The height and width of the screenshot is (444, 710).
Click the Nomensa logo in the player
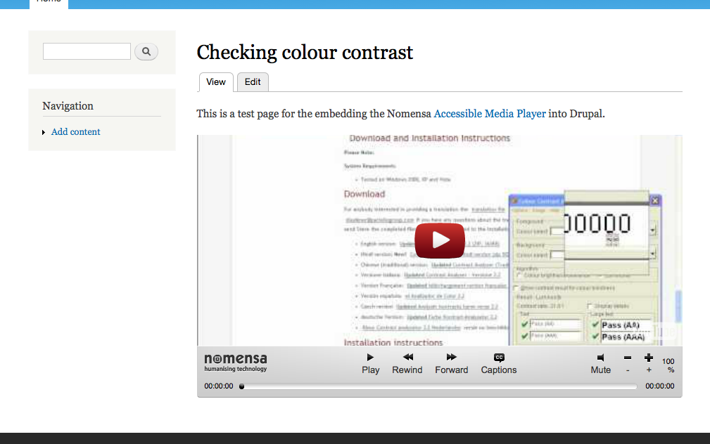pos(236,363)
